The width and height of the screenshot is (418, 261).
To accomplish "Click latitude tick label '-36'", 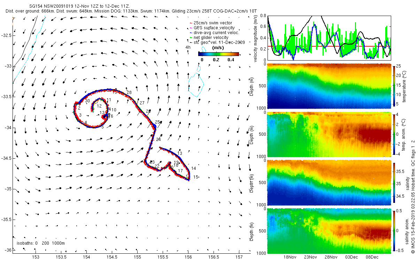I will point(8,250).
